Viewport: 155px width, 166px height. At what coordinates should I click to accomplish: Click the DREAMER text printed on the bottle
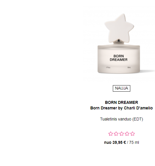pyautogui.click(x=119, y=60)
